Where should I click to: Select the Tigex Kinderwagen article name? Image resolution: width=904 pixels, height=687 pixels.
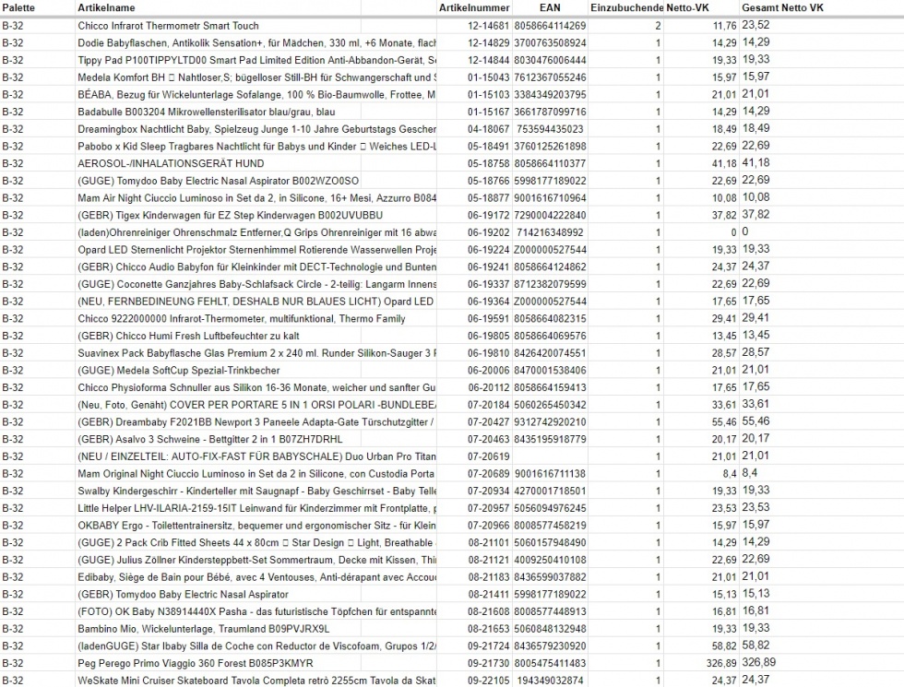(231, 216)
